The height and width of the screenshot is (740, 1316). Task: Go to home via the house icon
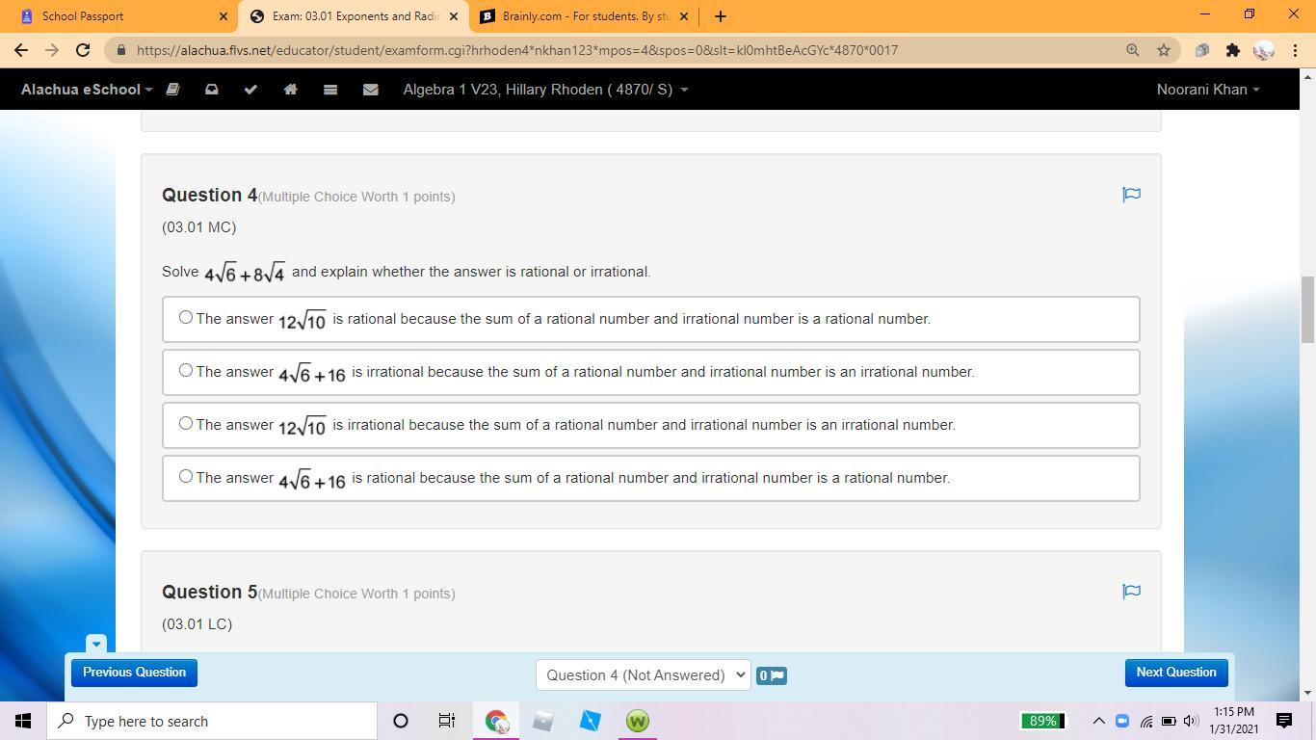click(290, 90)
